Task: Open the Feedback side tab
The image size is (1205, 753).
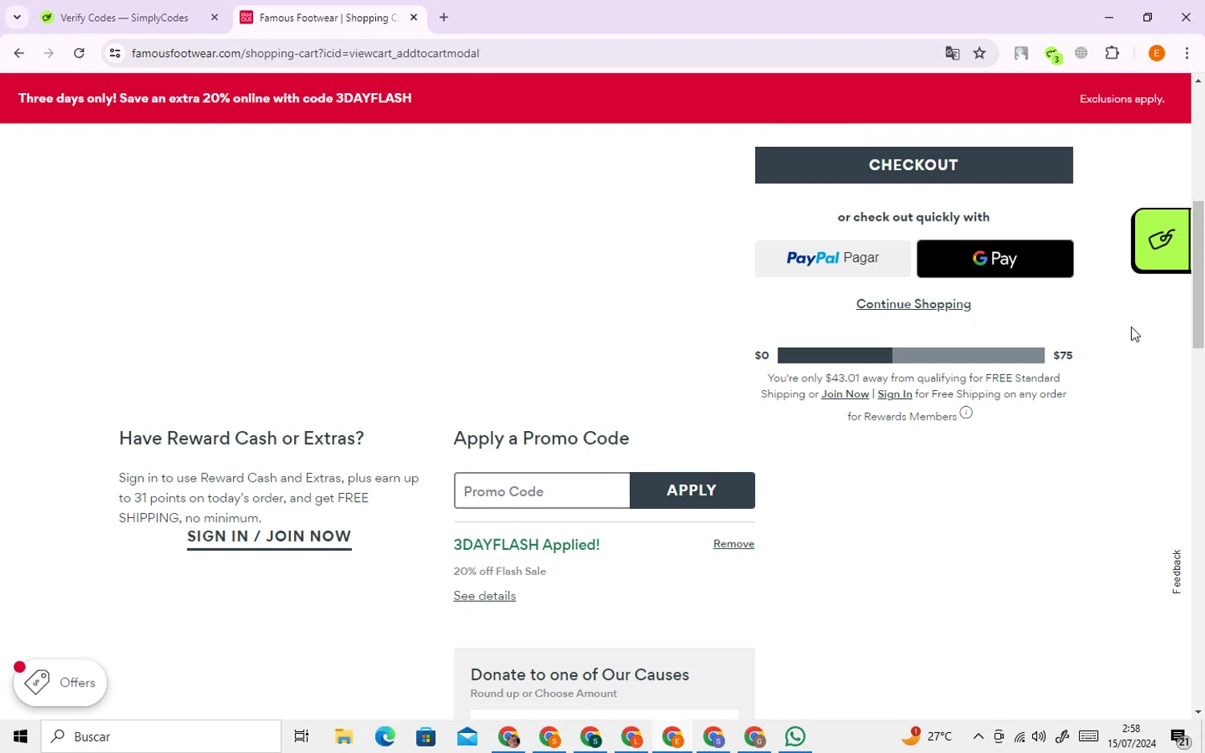Action: (1177, 572)
